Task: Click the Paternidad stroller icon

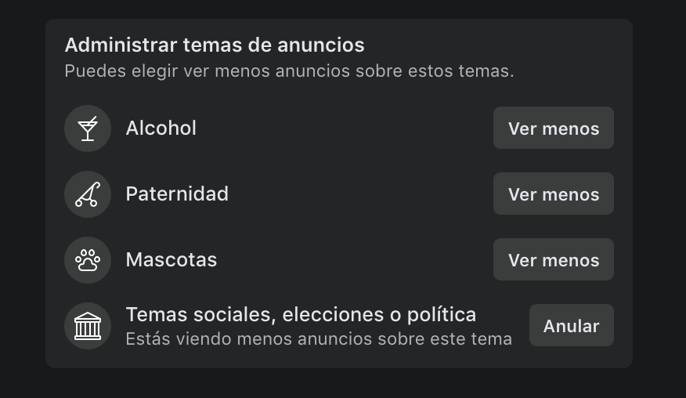Action: pos(88,194)
